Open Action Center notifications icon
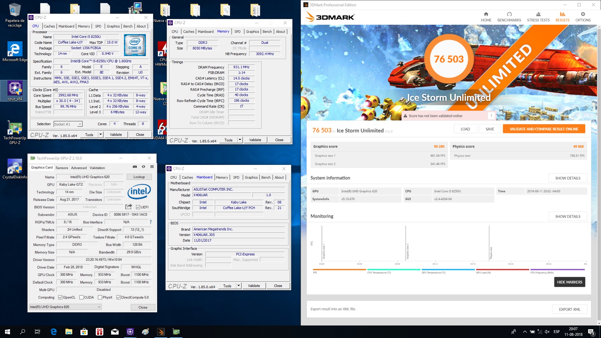The width and height of the screenshot is (601, 338). (x=591, y=332)
